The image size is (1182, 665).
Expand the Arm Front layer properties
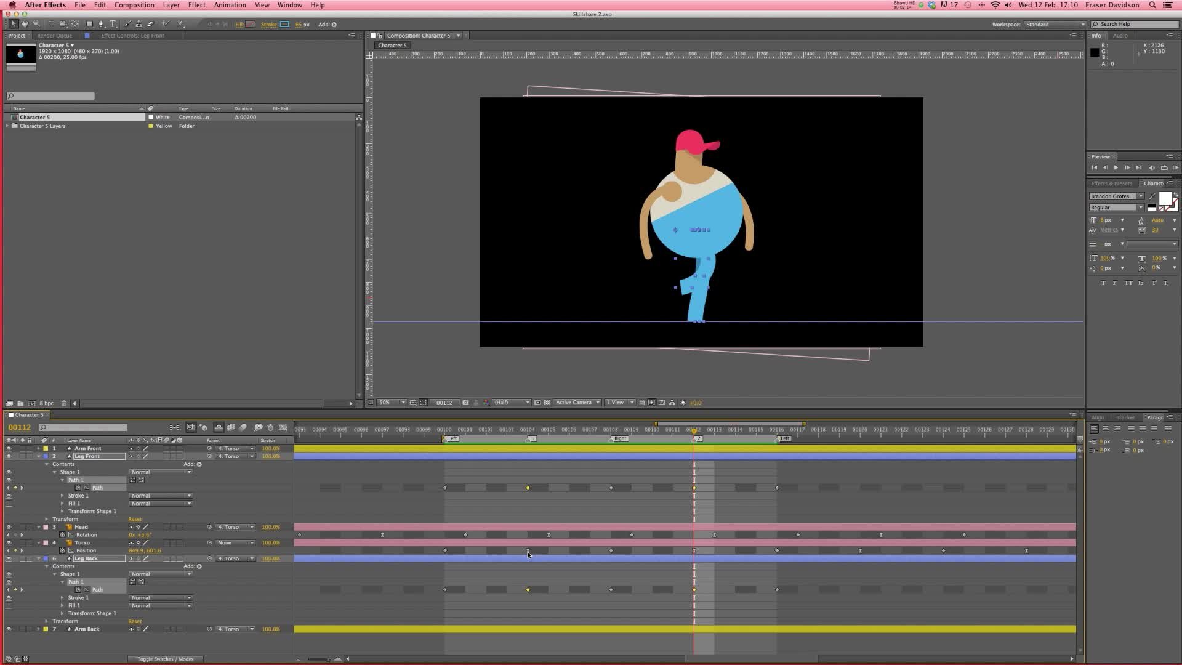pos(39,448)
